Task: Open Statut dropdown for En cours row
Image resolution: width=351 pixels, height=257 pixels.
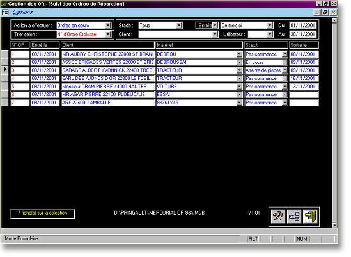Action: [285, 62]
